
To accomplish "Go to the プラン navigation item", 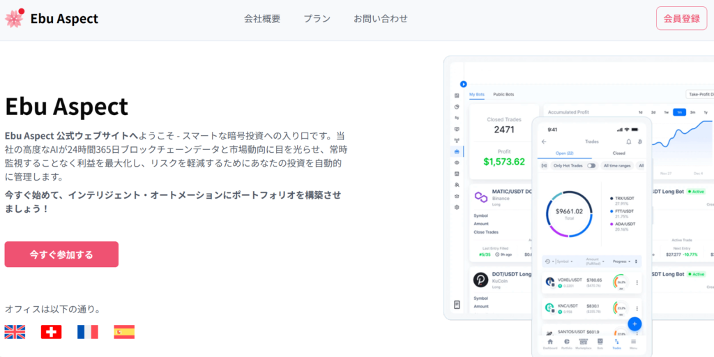I will click(x=317, y=19).
